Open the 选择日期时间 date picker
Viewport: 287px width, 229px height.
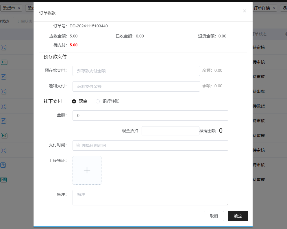(x=150, y=145)
